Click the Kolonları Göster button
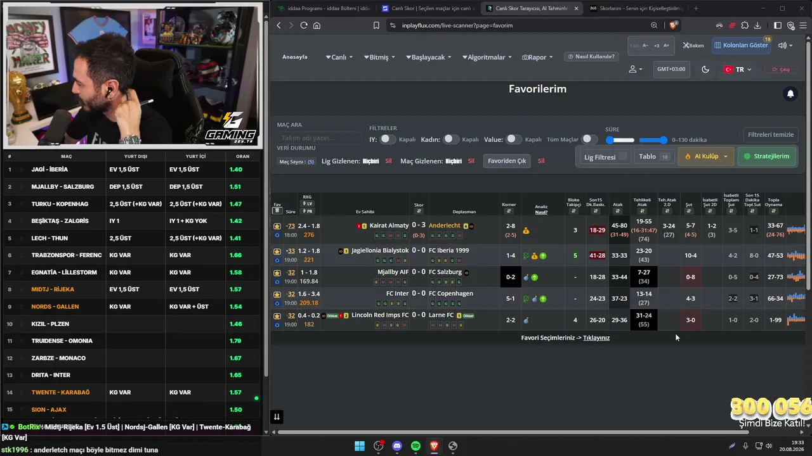The width and height of the screenshot is (812, 456). tap(741, 46)
